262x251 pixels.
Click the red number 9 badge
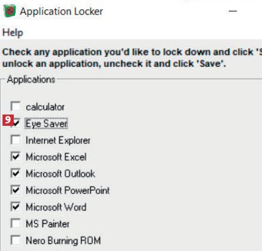(x=8, y=120)
